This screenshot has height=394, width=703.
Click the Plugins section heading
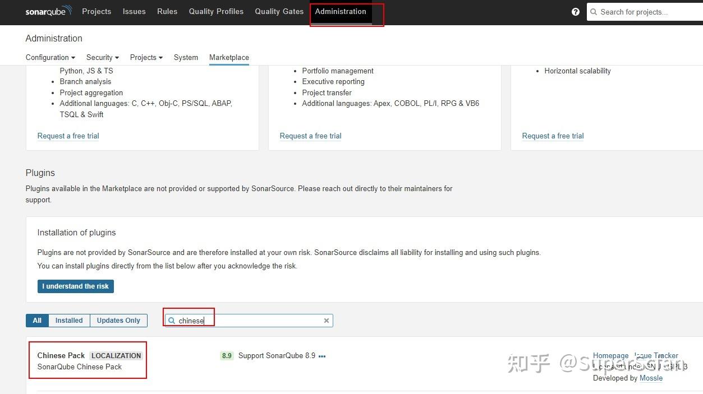click(x=40, y=173)
